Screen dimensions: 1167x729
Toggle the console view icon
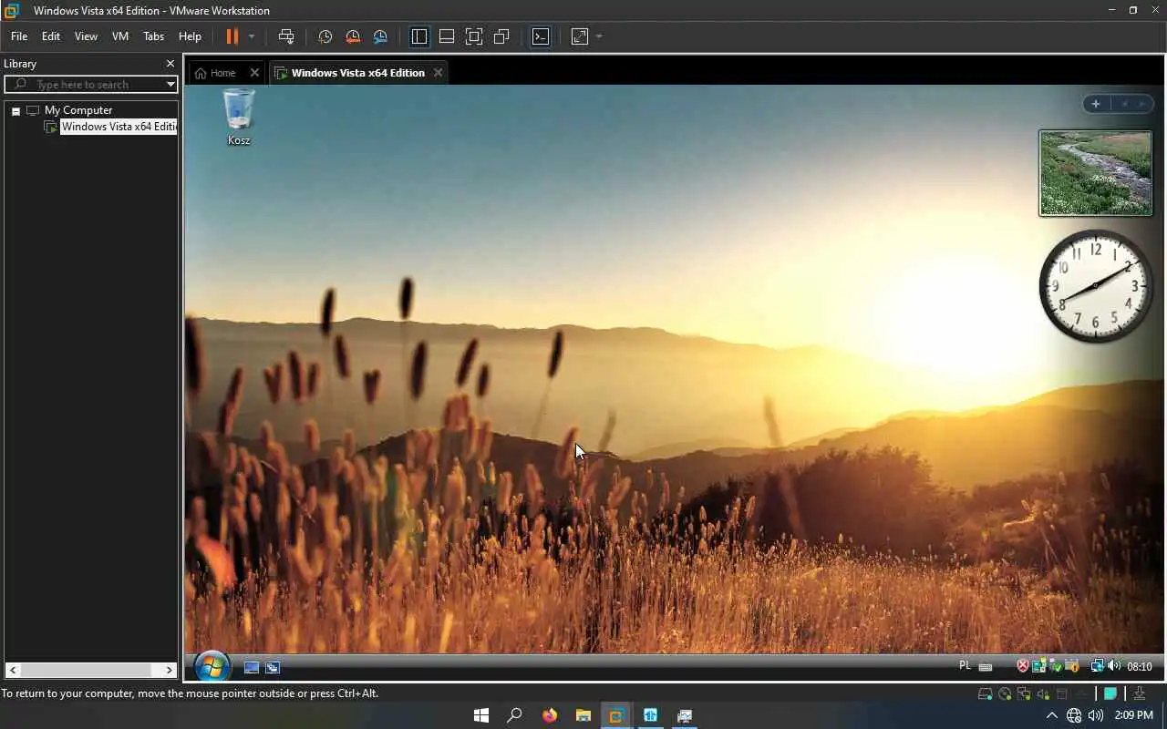[541, 36]
